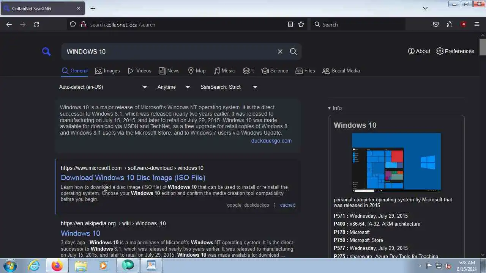List all tabs dropdown arrow
Screen dimensions: 486x273
(425, 8)
